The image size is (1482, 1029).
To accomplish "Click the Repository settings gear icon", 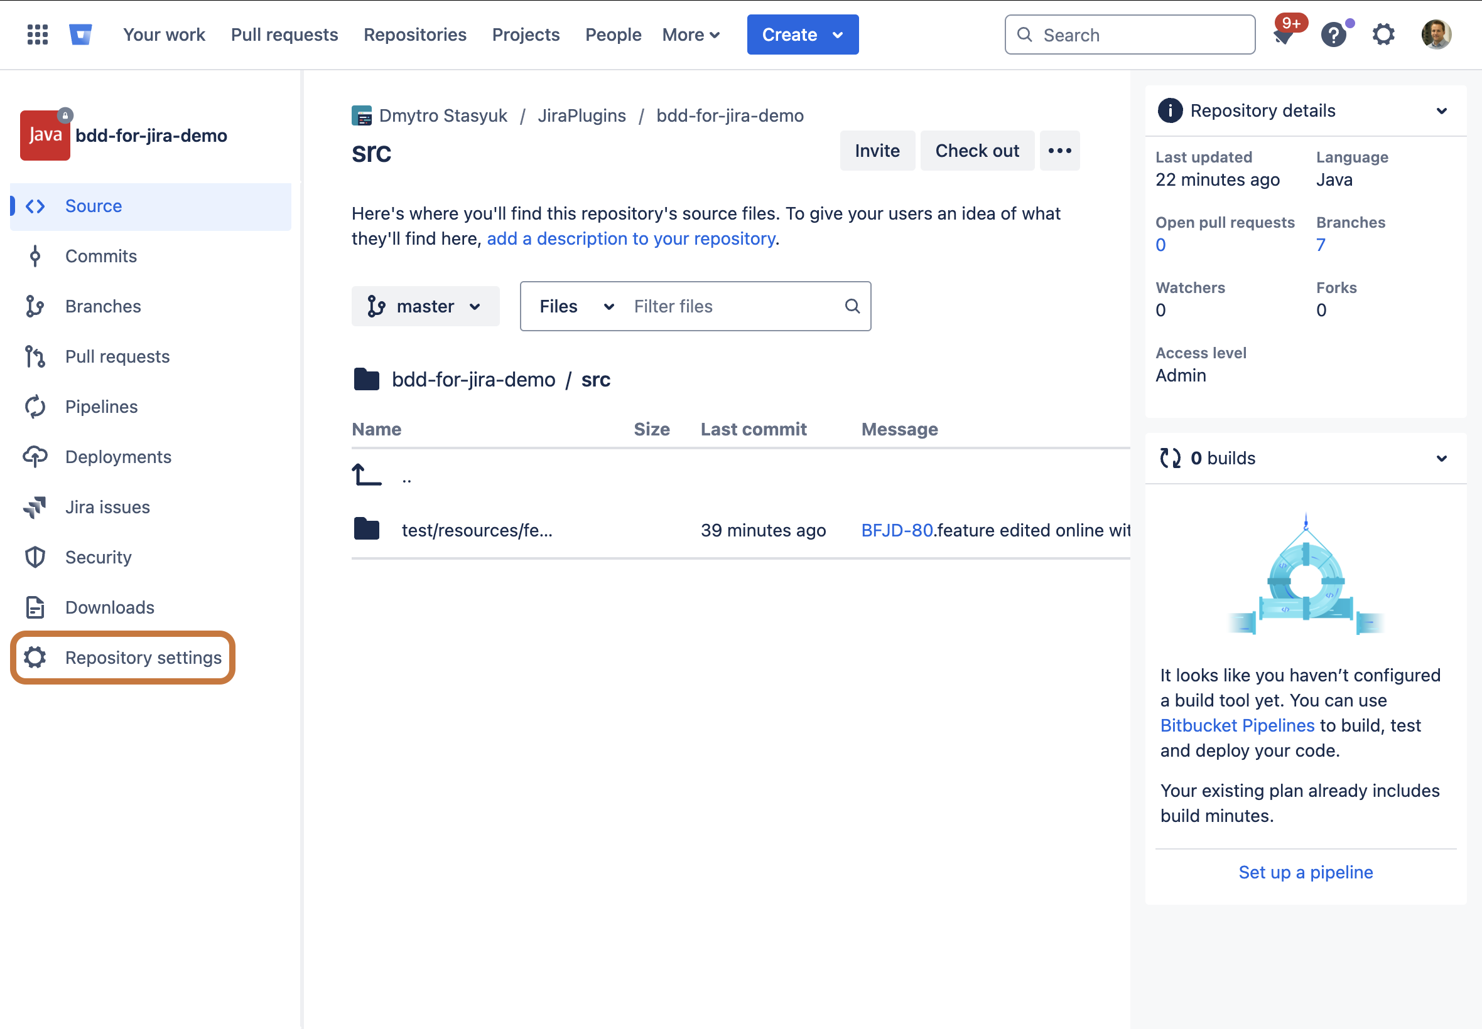I will click(x=35, y=658).
